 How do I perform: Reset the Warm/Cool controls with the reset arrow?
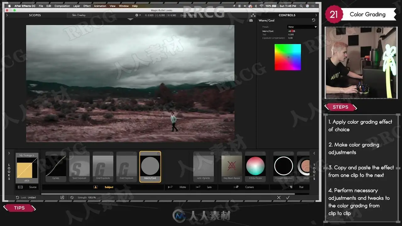click(x=313, y=20)
